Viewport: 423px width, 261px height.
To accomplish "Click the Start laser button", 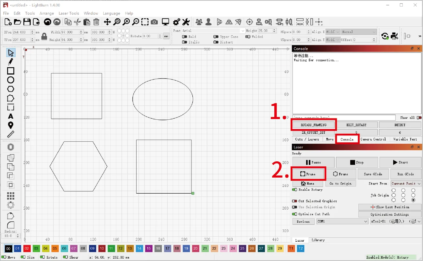I will click(x=400, y=162).
